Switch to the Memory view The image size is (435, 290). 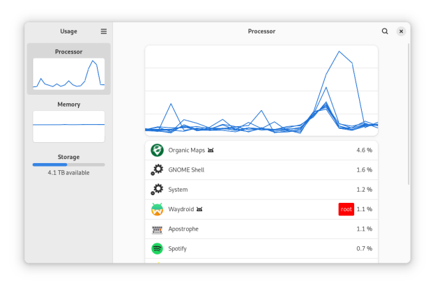coord(68,122)
